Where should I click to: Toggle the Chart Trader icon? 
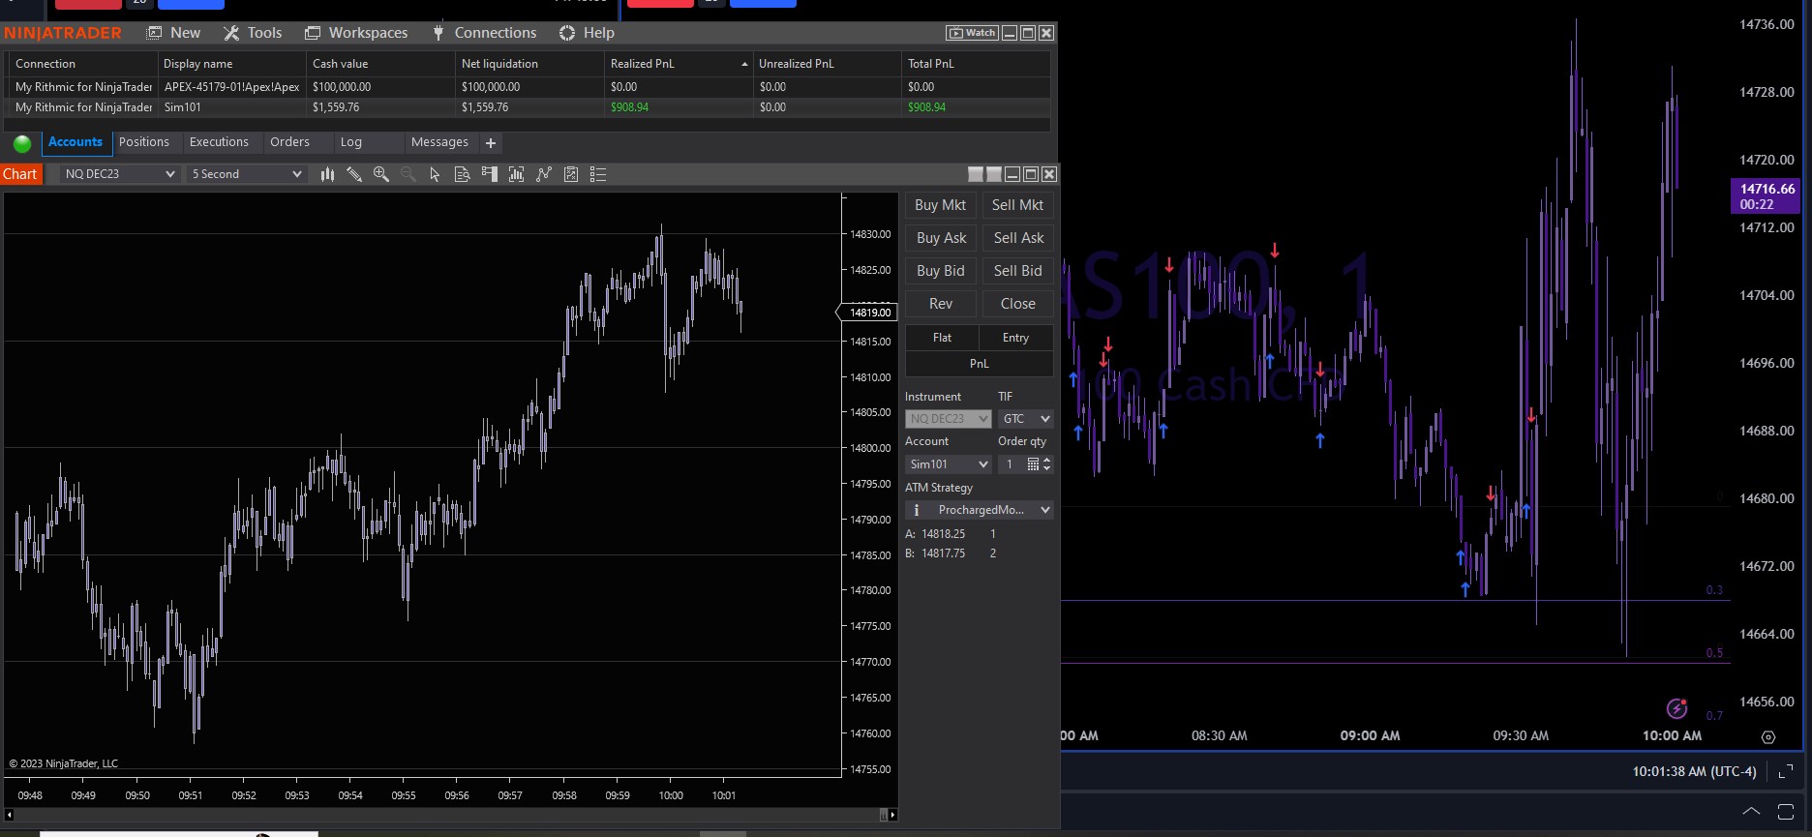pyautogui.click(x=490, y=174)
